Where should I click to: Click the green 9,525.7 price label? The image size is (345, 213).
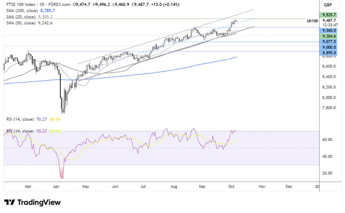click(329, 15)
